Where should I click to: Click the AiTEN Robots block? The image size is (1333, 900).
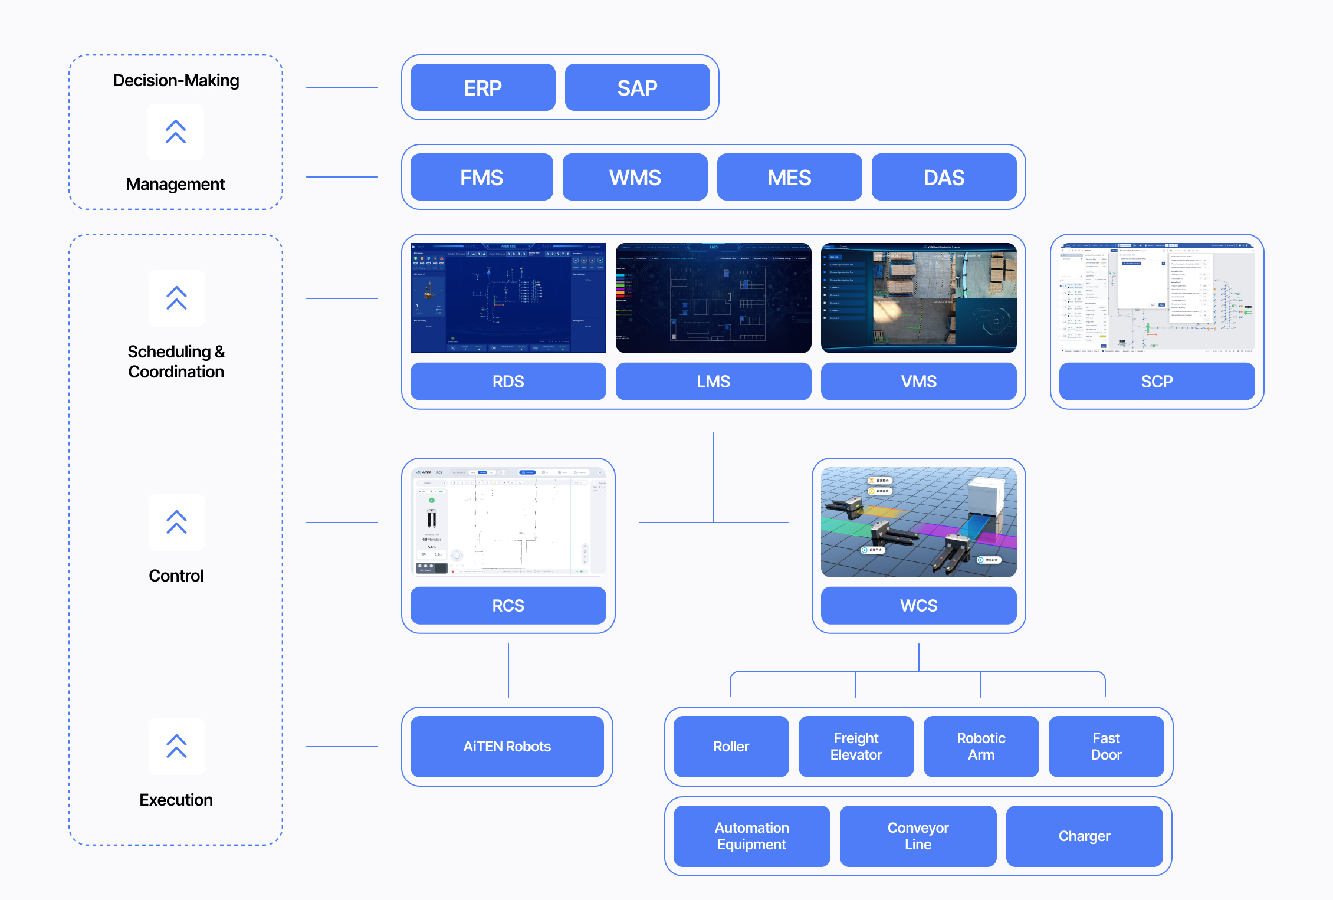point(507,747)
